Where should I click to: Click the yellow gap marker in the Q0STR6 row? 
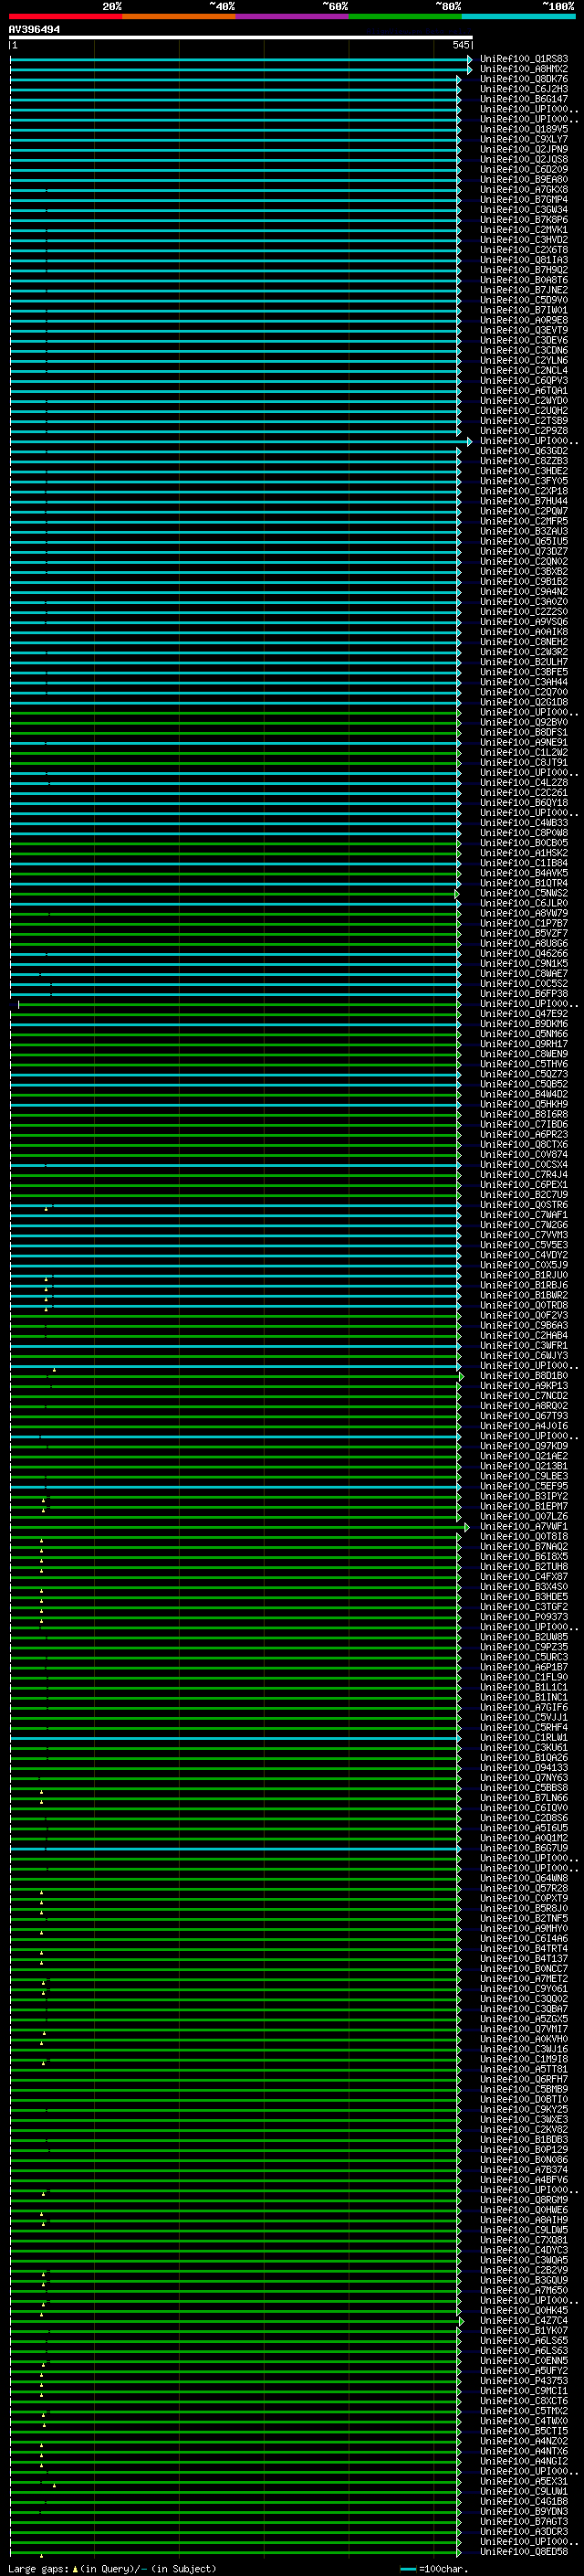46,1208
